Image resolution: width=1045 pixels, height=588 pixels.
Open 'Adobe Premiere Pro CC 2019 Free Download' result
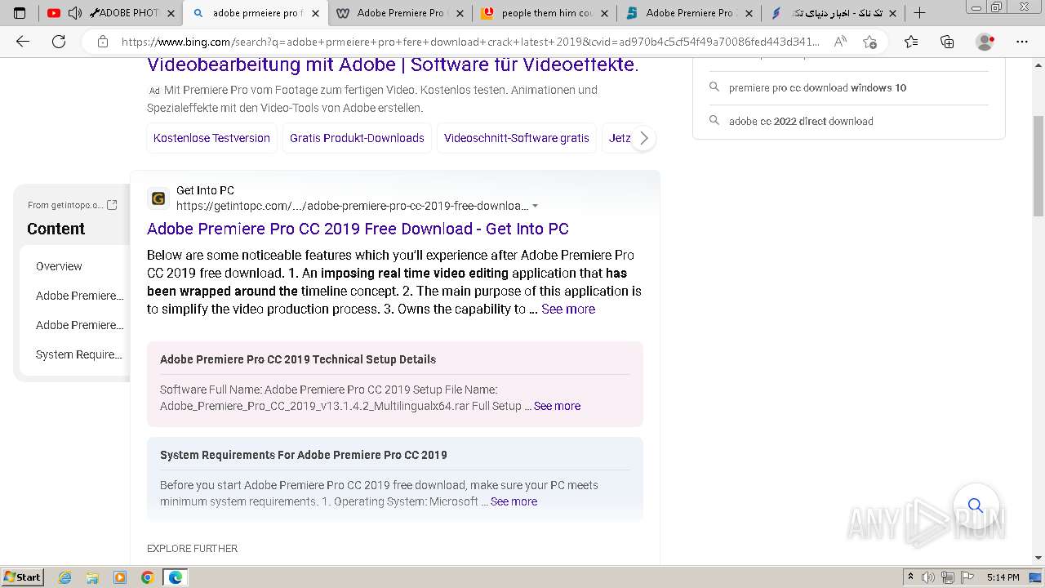point(358,229)
